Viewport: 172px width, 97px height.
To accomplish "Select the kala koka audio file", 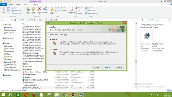I will pyautogui.click(x=27, y=77).
